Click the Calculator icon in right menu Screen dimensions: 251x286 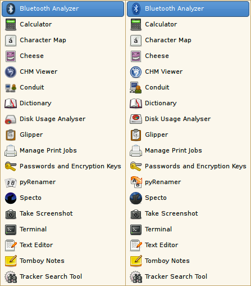136,24
